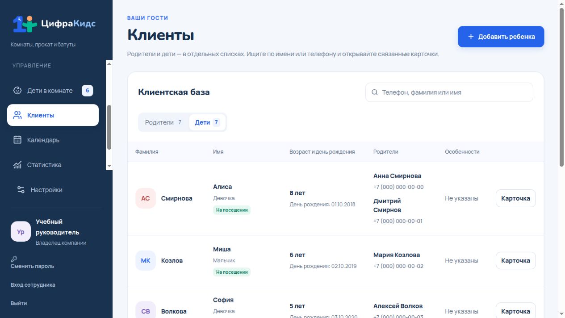Click the badge 6 next to Дети в комнате
This screenshot has height=318, width=565.
click(x=88, y=91)
